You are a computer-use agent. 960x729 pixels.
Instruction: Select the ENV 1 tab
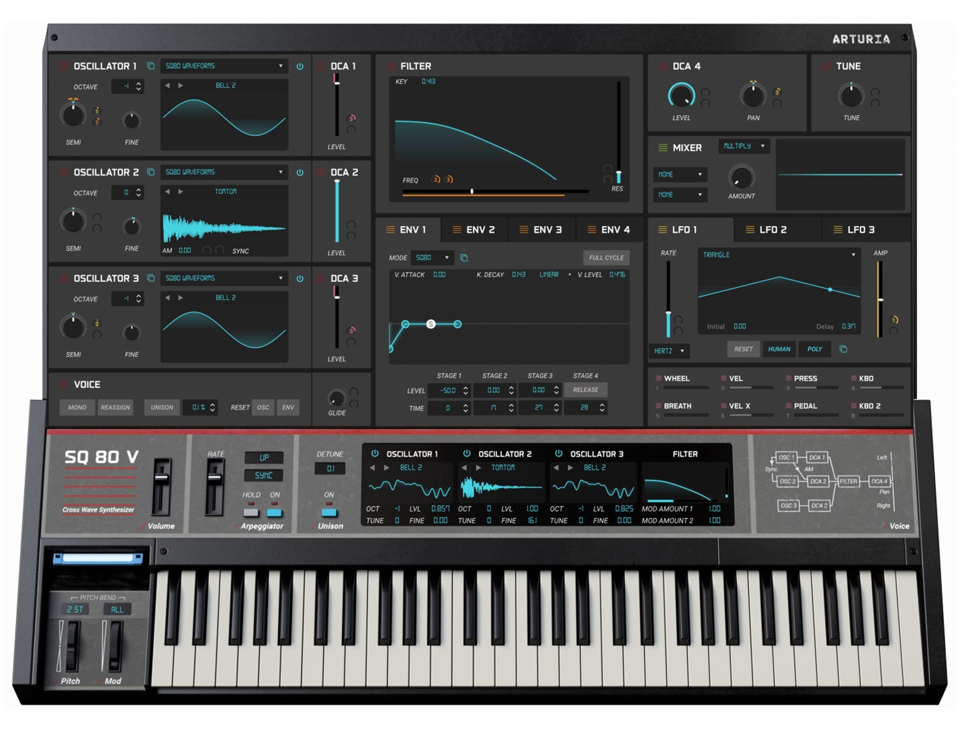click(x=407, y=230)
